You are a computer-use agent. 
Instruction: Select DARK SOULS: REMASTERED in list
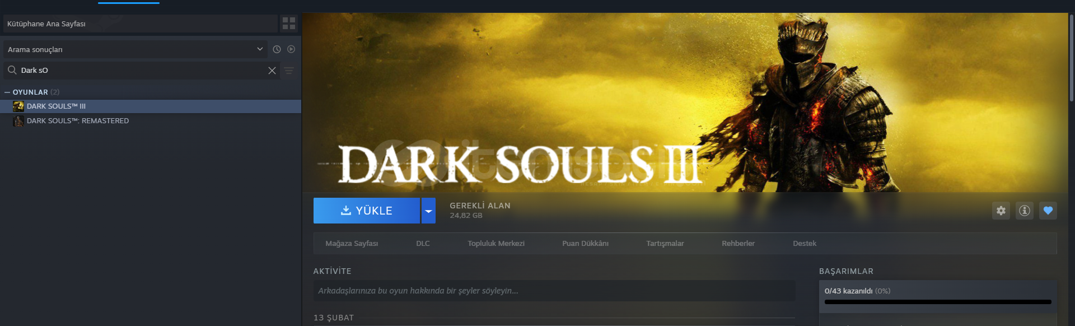pos(151,121)
